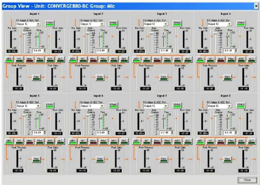Toggle NC for Input 3
The height and width of the screenshot is (185, 260).
click(x=146, y=59)
